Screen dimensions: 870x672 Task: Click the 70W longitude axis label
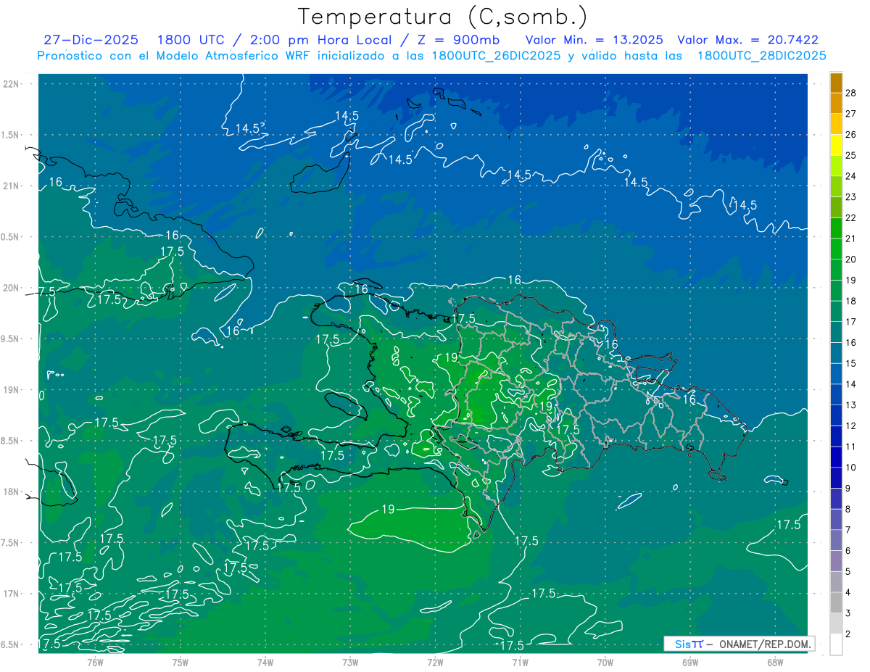pos(605,662)
